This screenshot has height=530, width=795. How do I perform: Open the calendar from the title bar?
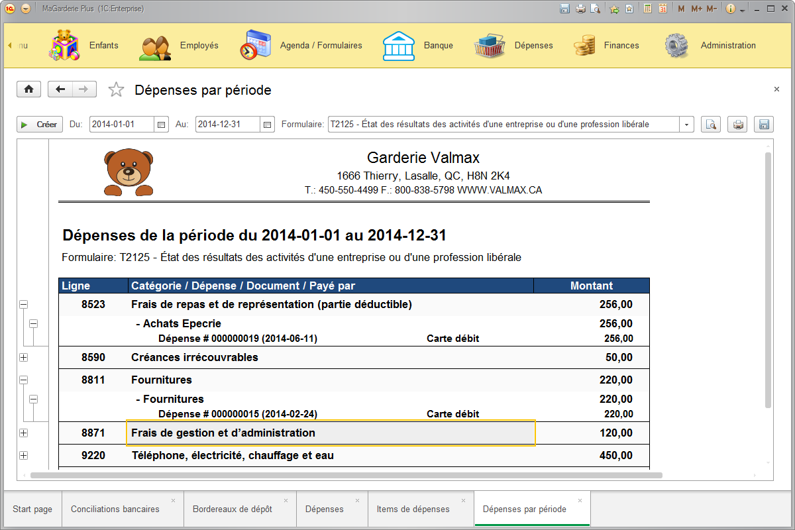click(x=662, y=8)
